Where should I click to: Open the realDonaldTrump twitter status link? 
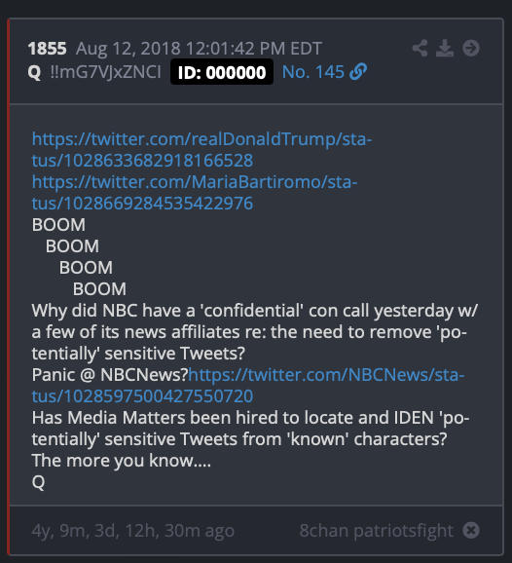[202, 149]
